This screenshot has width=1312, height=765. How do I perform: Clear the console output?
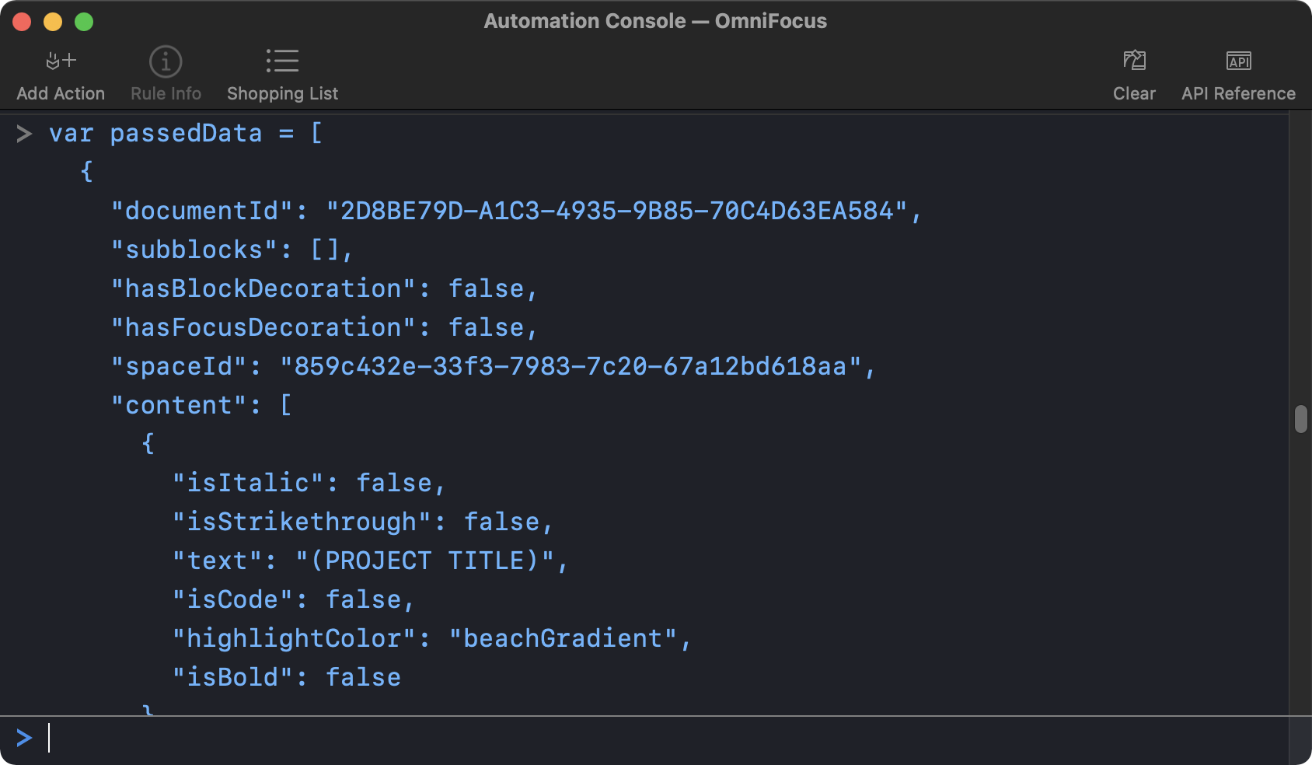pos(1134,61)
